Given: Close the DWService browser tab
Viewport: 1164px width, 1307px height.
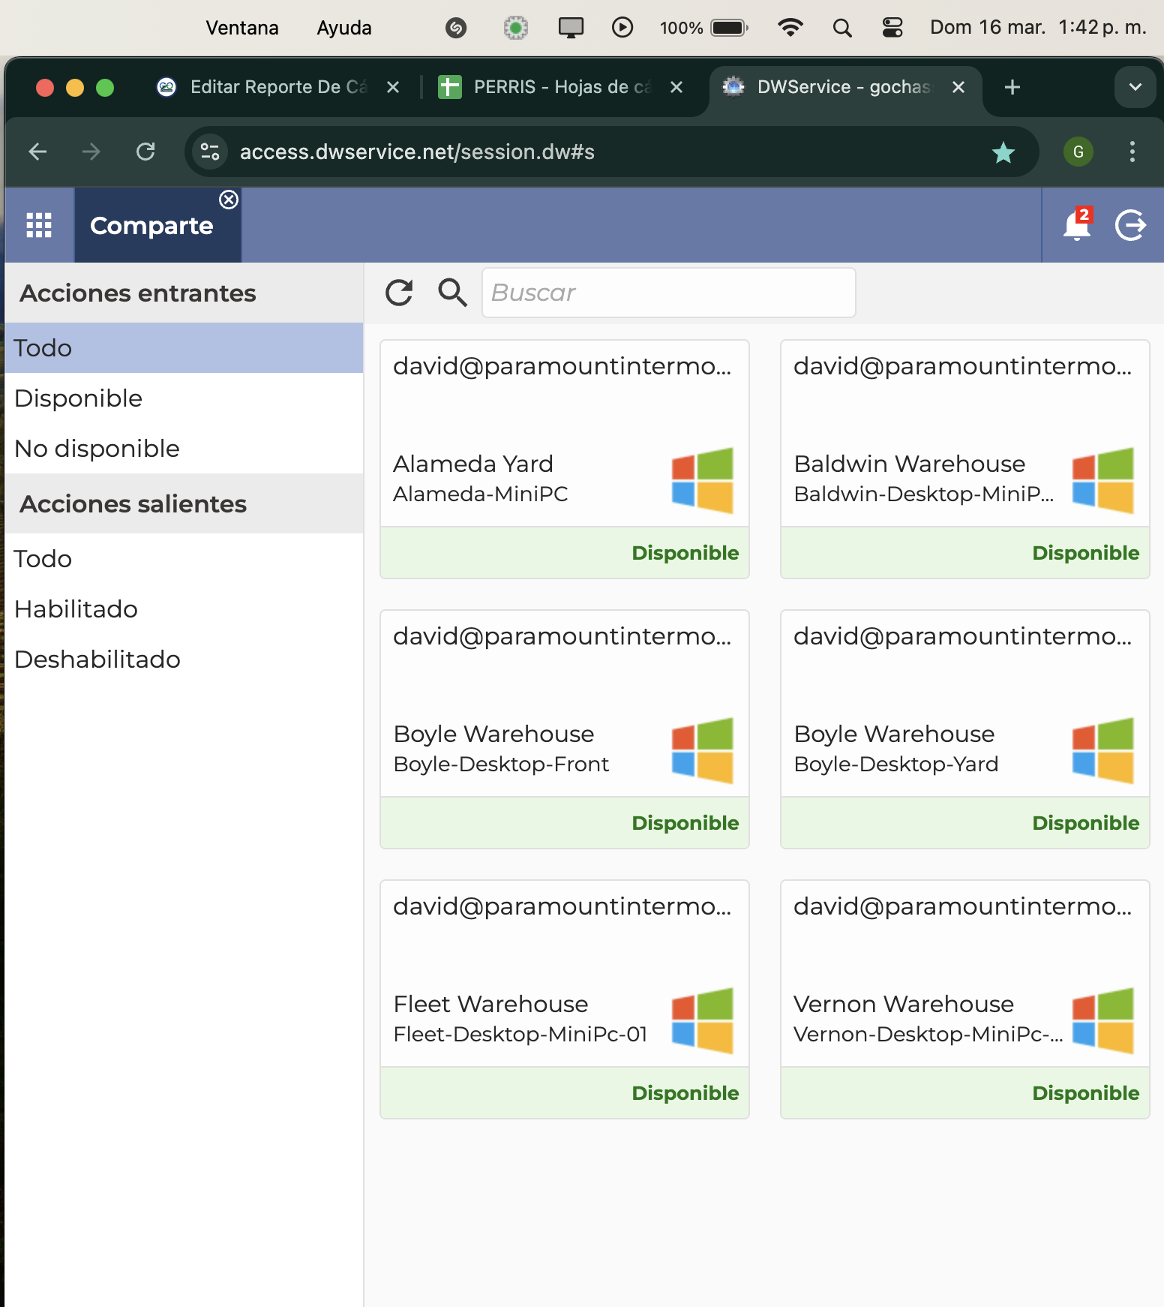Looking at the screenshot, I should (958, 87).
